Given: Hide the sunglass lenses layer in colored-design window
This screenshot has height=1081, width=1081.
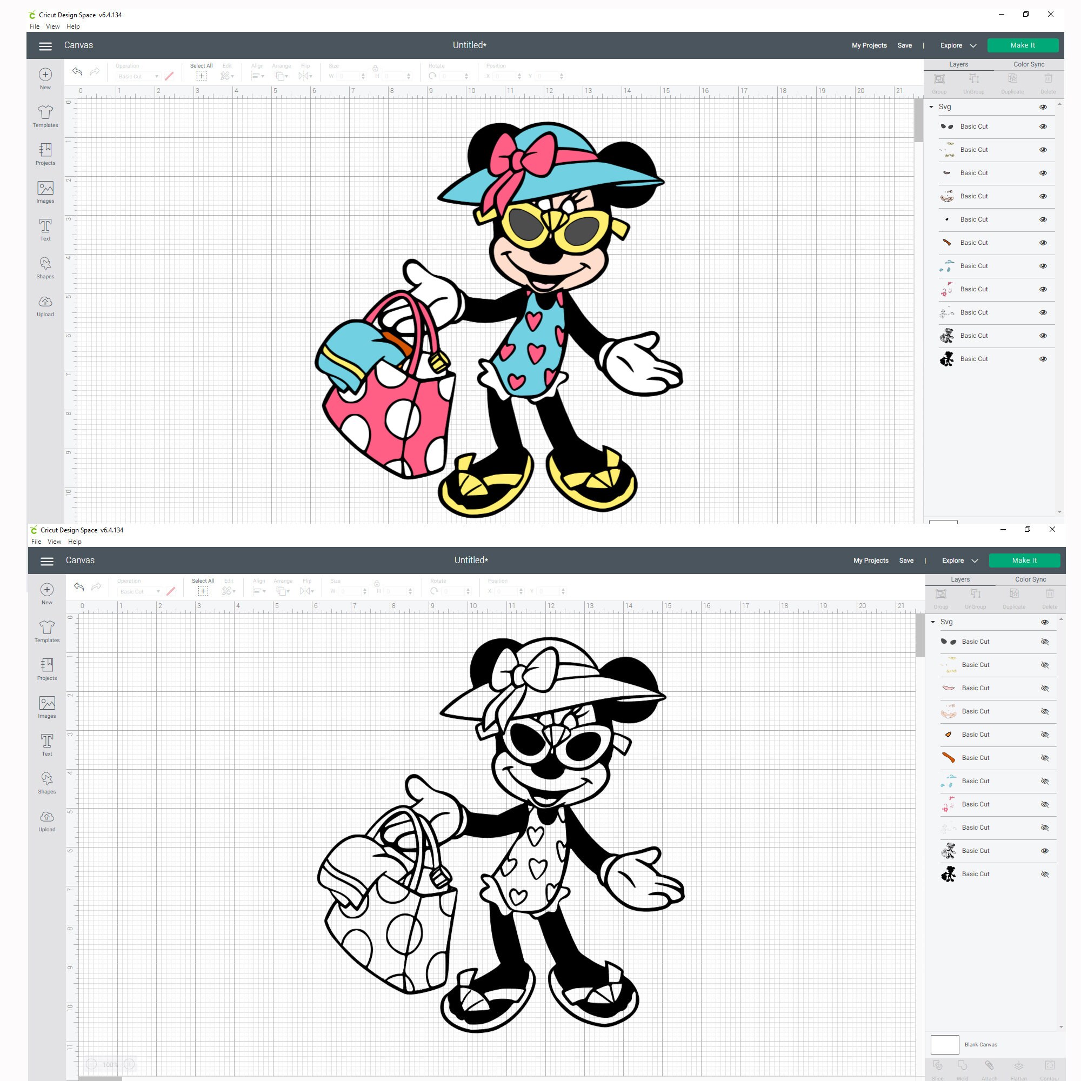Looking at the screenshot, I should (1043, 126).
